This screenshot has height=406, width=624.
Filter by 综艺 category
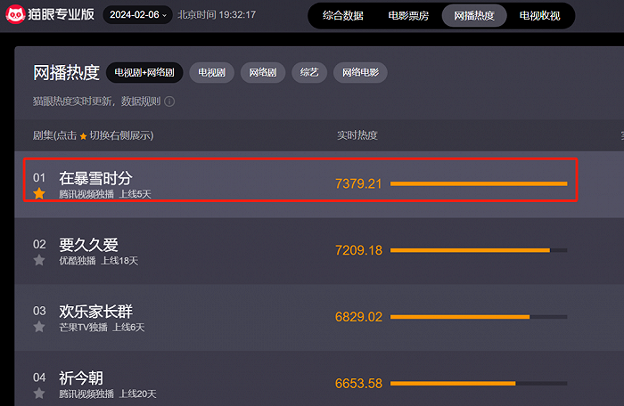click(309, 72)
